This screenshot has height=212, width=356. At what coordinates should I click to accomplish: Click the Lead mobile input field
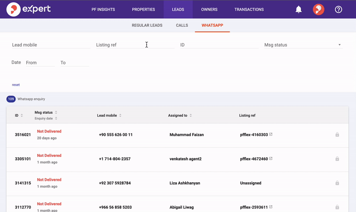(x=50, y=45)
